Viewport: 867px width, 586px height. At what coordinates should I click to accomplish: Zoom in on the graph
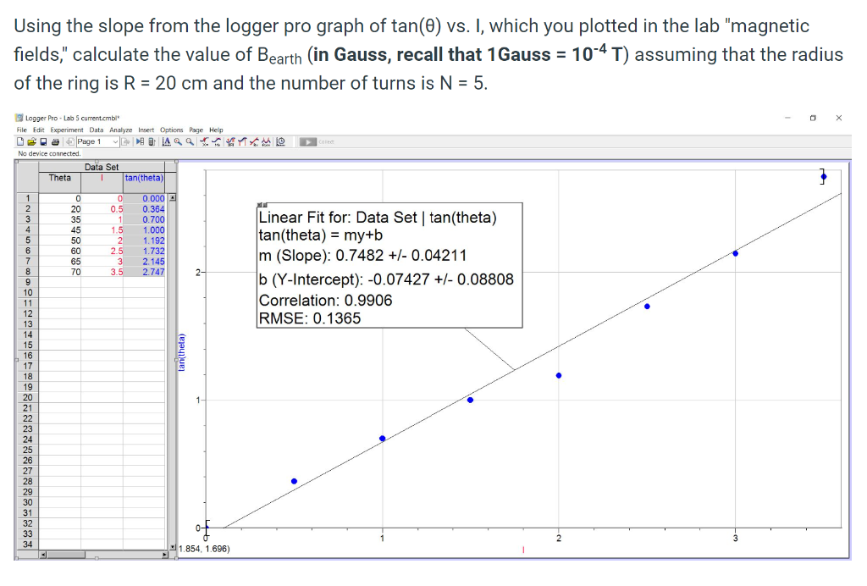[x=179, y=141]
